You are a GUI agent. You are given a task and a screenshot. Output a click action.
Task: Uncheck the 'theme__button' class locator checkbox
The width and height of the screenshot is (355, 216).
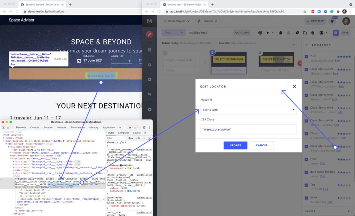point(306,69)
